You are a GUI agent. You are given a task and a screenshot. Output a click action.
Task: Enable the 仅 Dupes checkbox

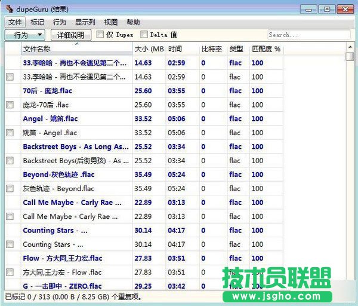100,35
